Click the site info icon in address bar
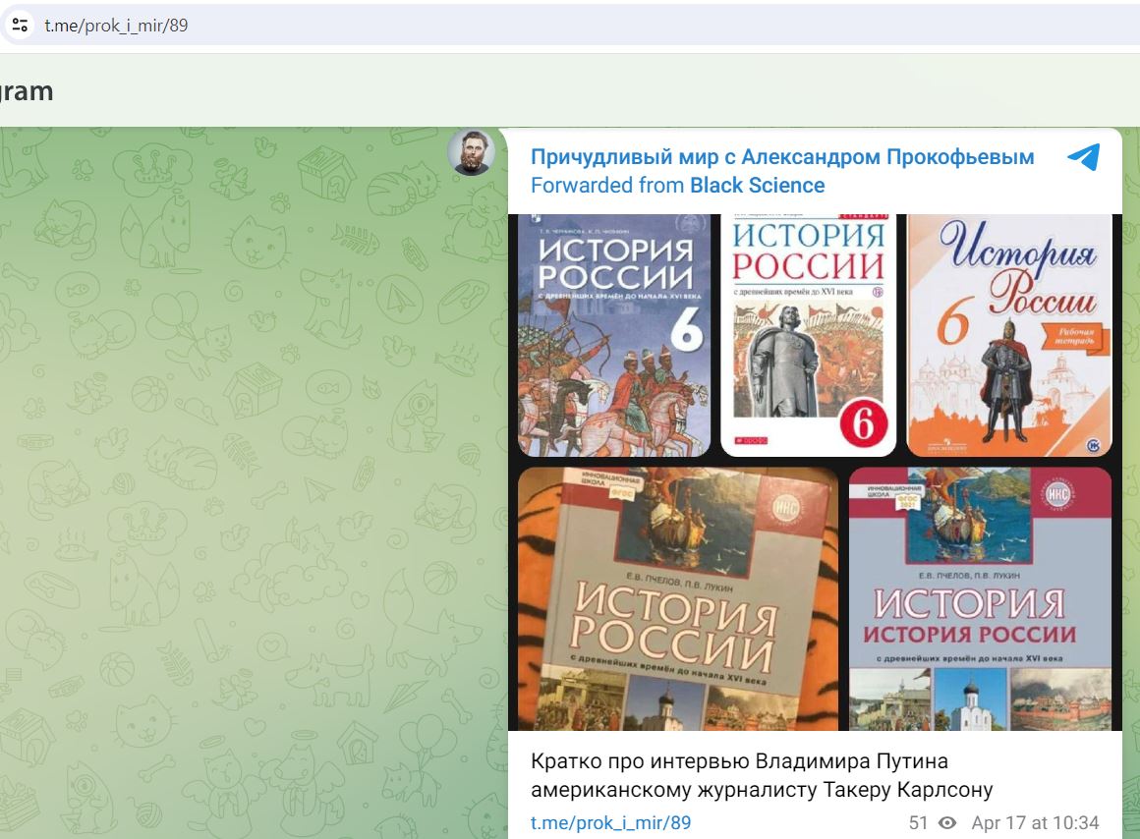The width and height of the screenshot is (1140, 839). [21, 26]
